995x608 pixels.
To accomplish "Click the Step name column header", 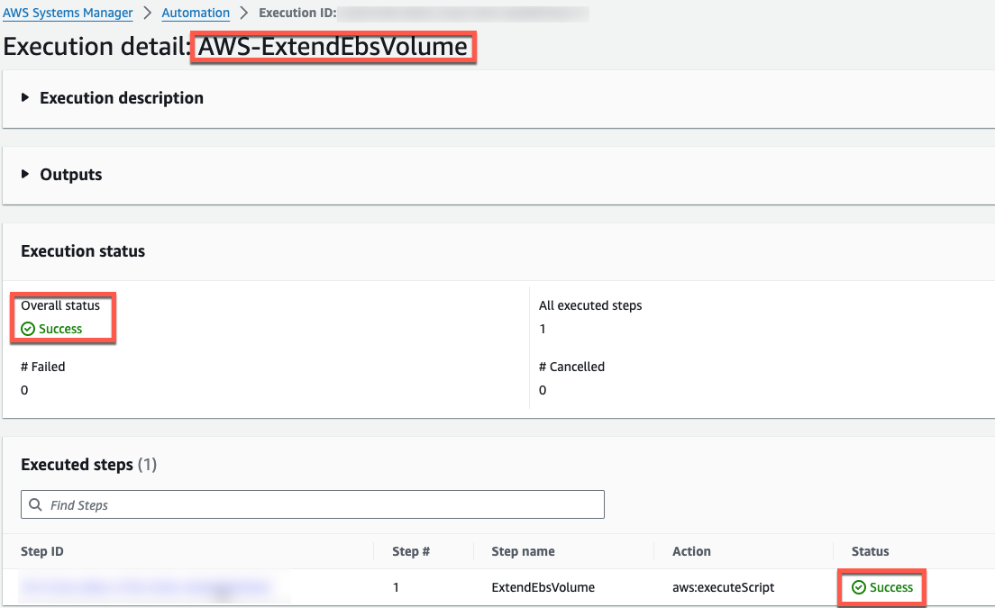I will [x=523, y=551].
